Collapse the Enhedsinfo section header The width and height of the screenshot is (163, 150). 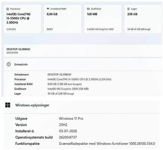point(83,64)
